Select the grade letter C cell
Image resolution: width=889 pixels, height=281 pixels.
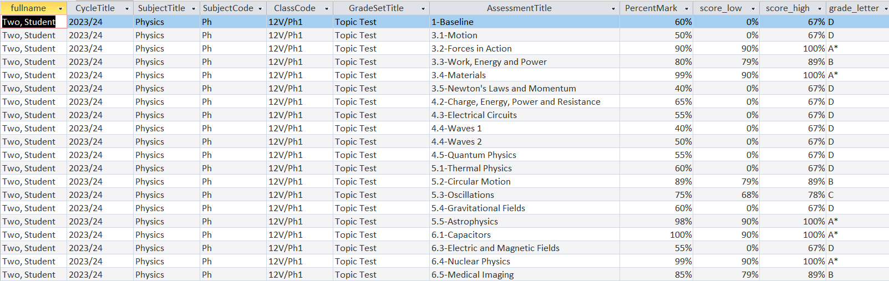tap(831, 195)
